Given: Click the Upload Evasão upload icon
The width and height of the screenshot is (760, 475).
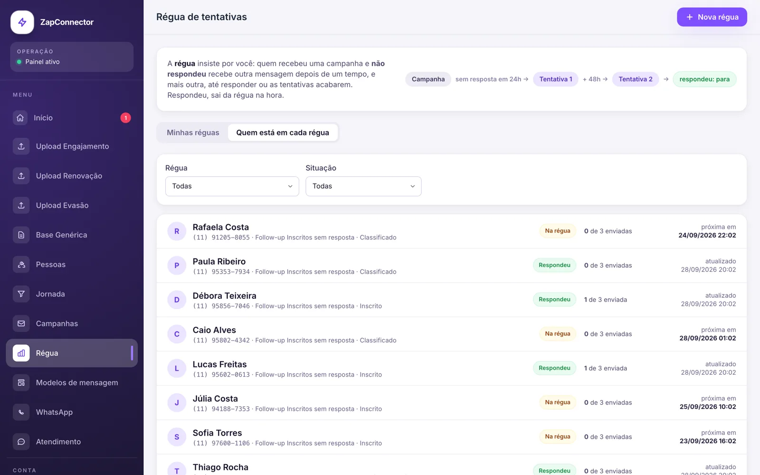Looking at the screenshot, I should pos(21,205).
